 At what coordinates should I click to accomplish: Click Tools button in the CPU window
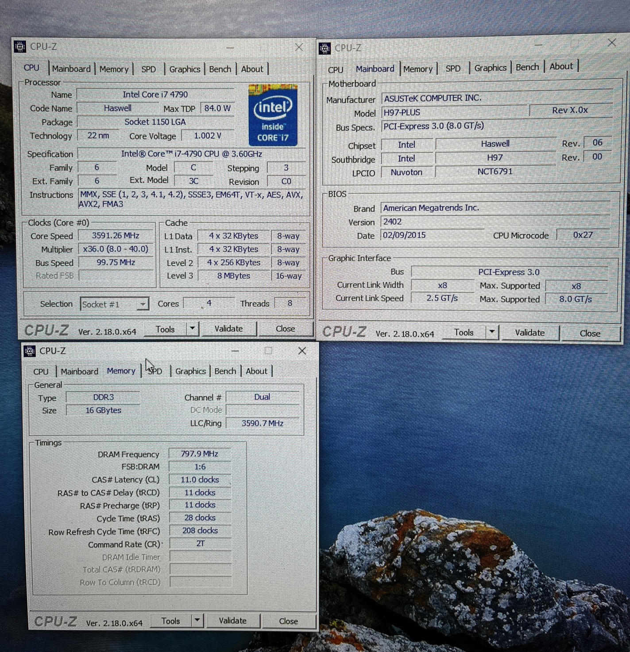[x=165, y=329]
